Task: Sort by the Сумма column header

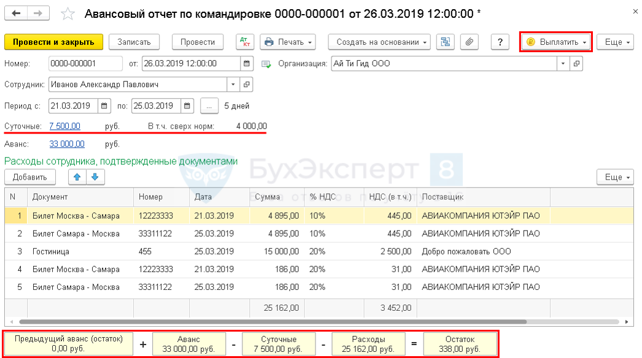Action: (x=277, y=197)
